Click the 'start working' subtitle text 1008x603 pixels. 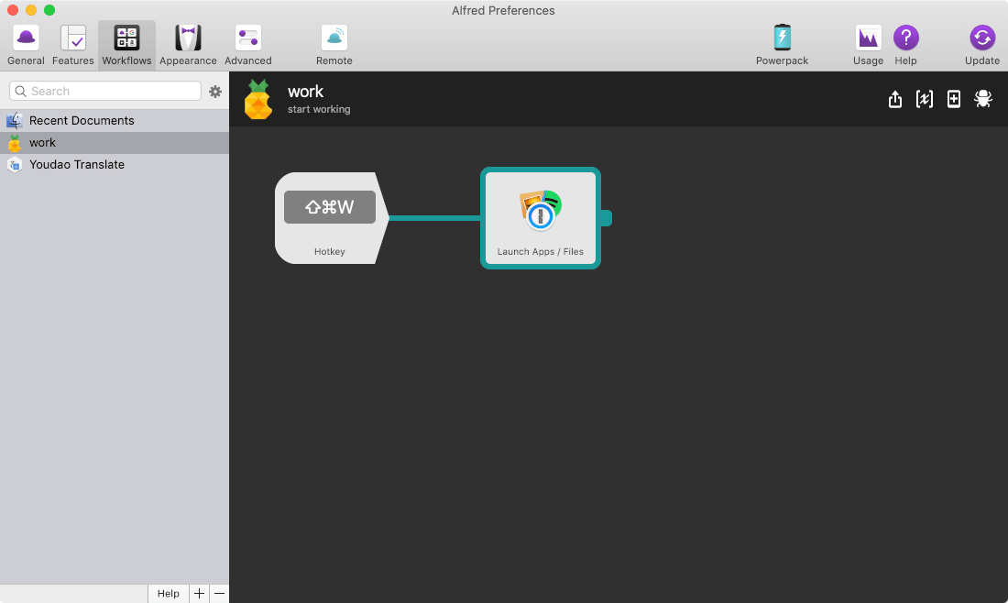(319, 109)
